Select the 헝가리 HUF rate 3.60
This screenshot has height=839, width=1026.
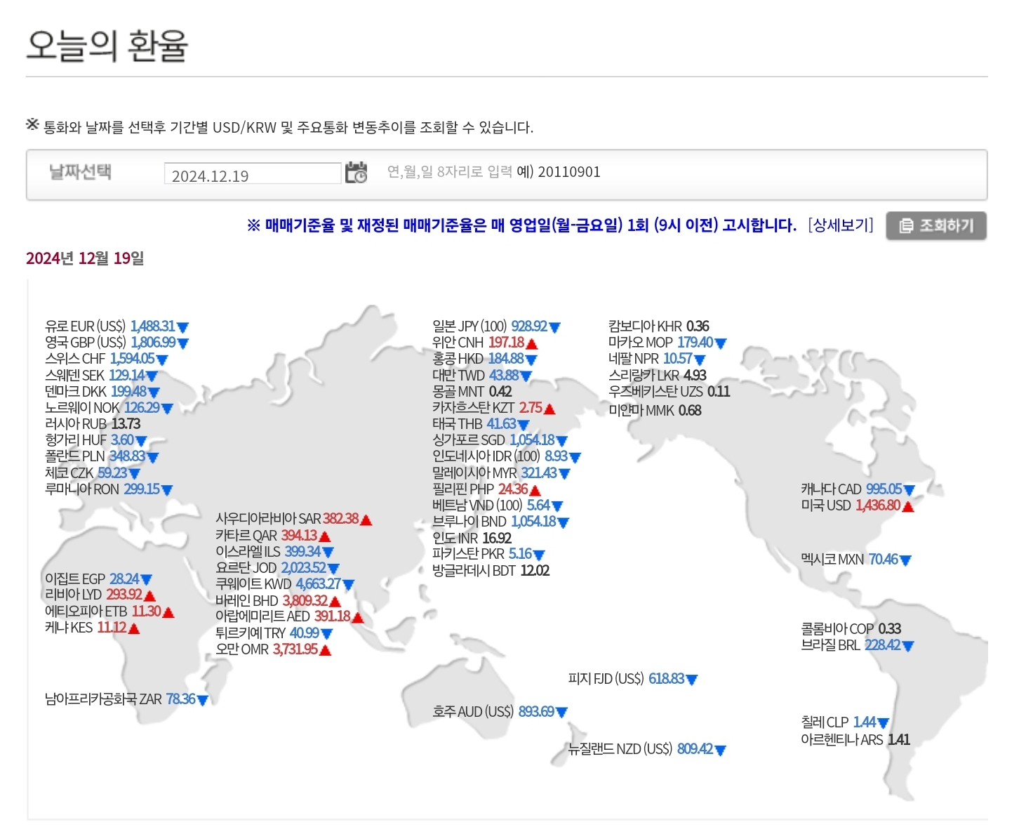point(122,440)
